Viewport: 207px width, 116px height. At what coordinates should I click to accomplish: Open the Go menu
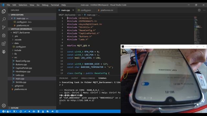pyautogui.click(x=38, y=5)
